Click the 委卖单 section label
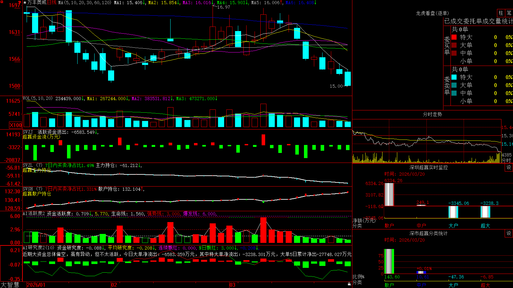The image size is (513, 288). [447, 85]
